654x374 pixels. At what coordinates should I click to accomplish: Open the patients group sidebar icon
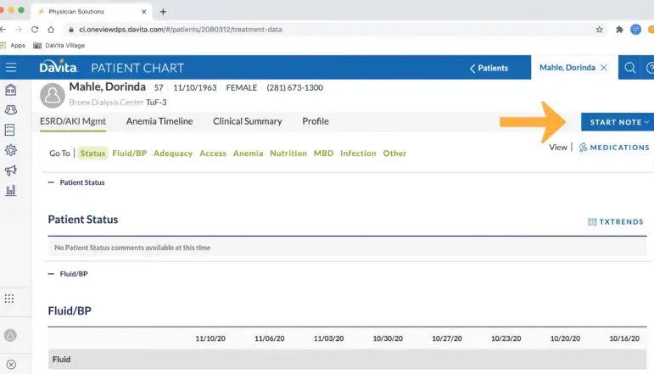11,109
